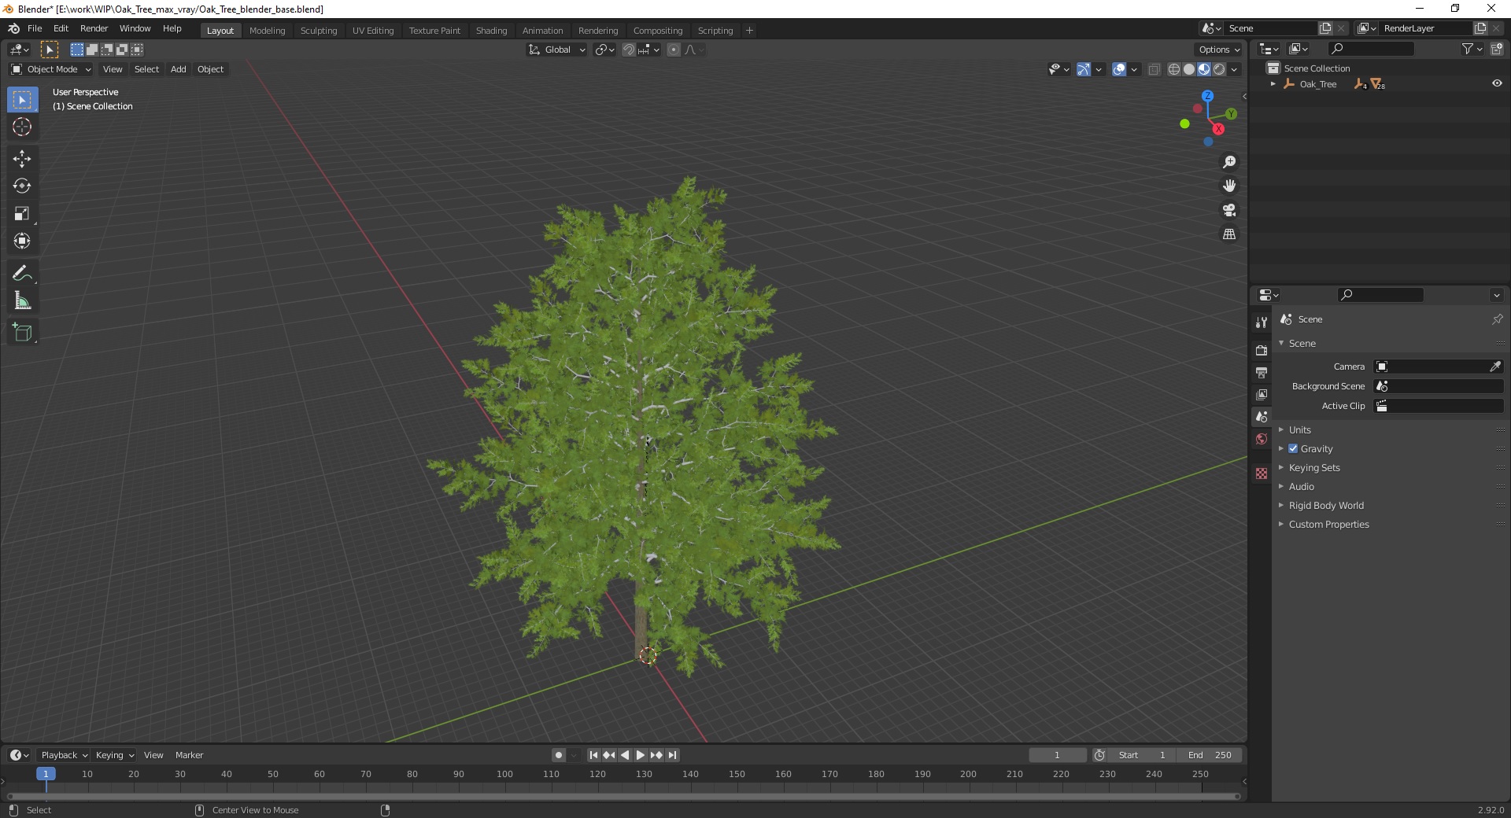Toggle the Gravity checkbox
Image resolution: width=1511 pixels, height=818 pixels.
[x=1293, y=448]
